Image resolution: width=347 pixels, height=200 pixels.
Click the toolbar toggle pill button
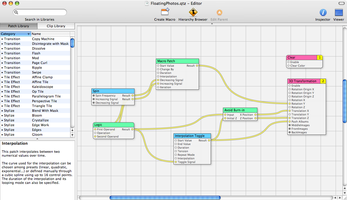[x=342, y=3]
